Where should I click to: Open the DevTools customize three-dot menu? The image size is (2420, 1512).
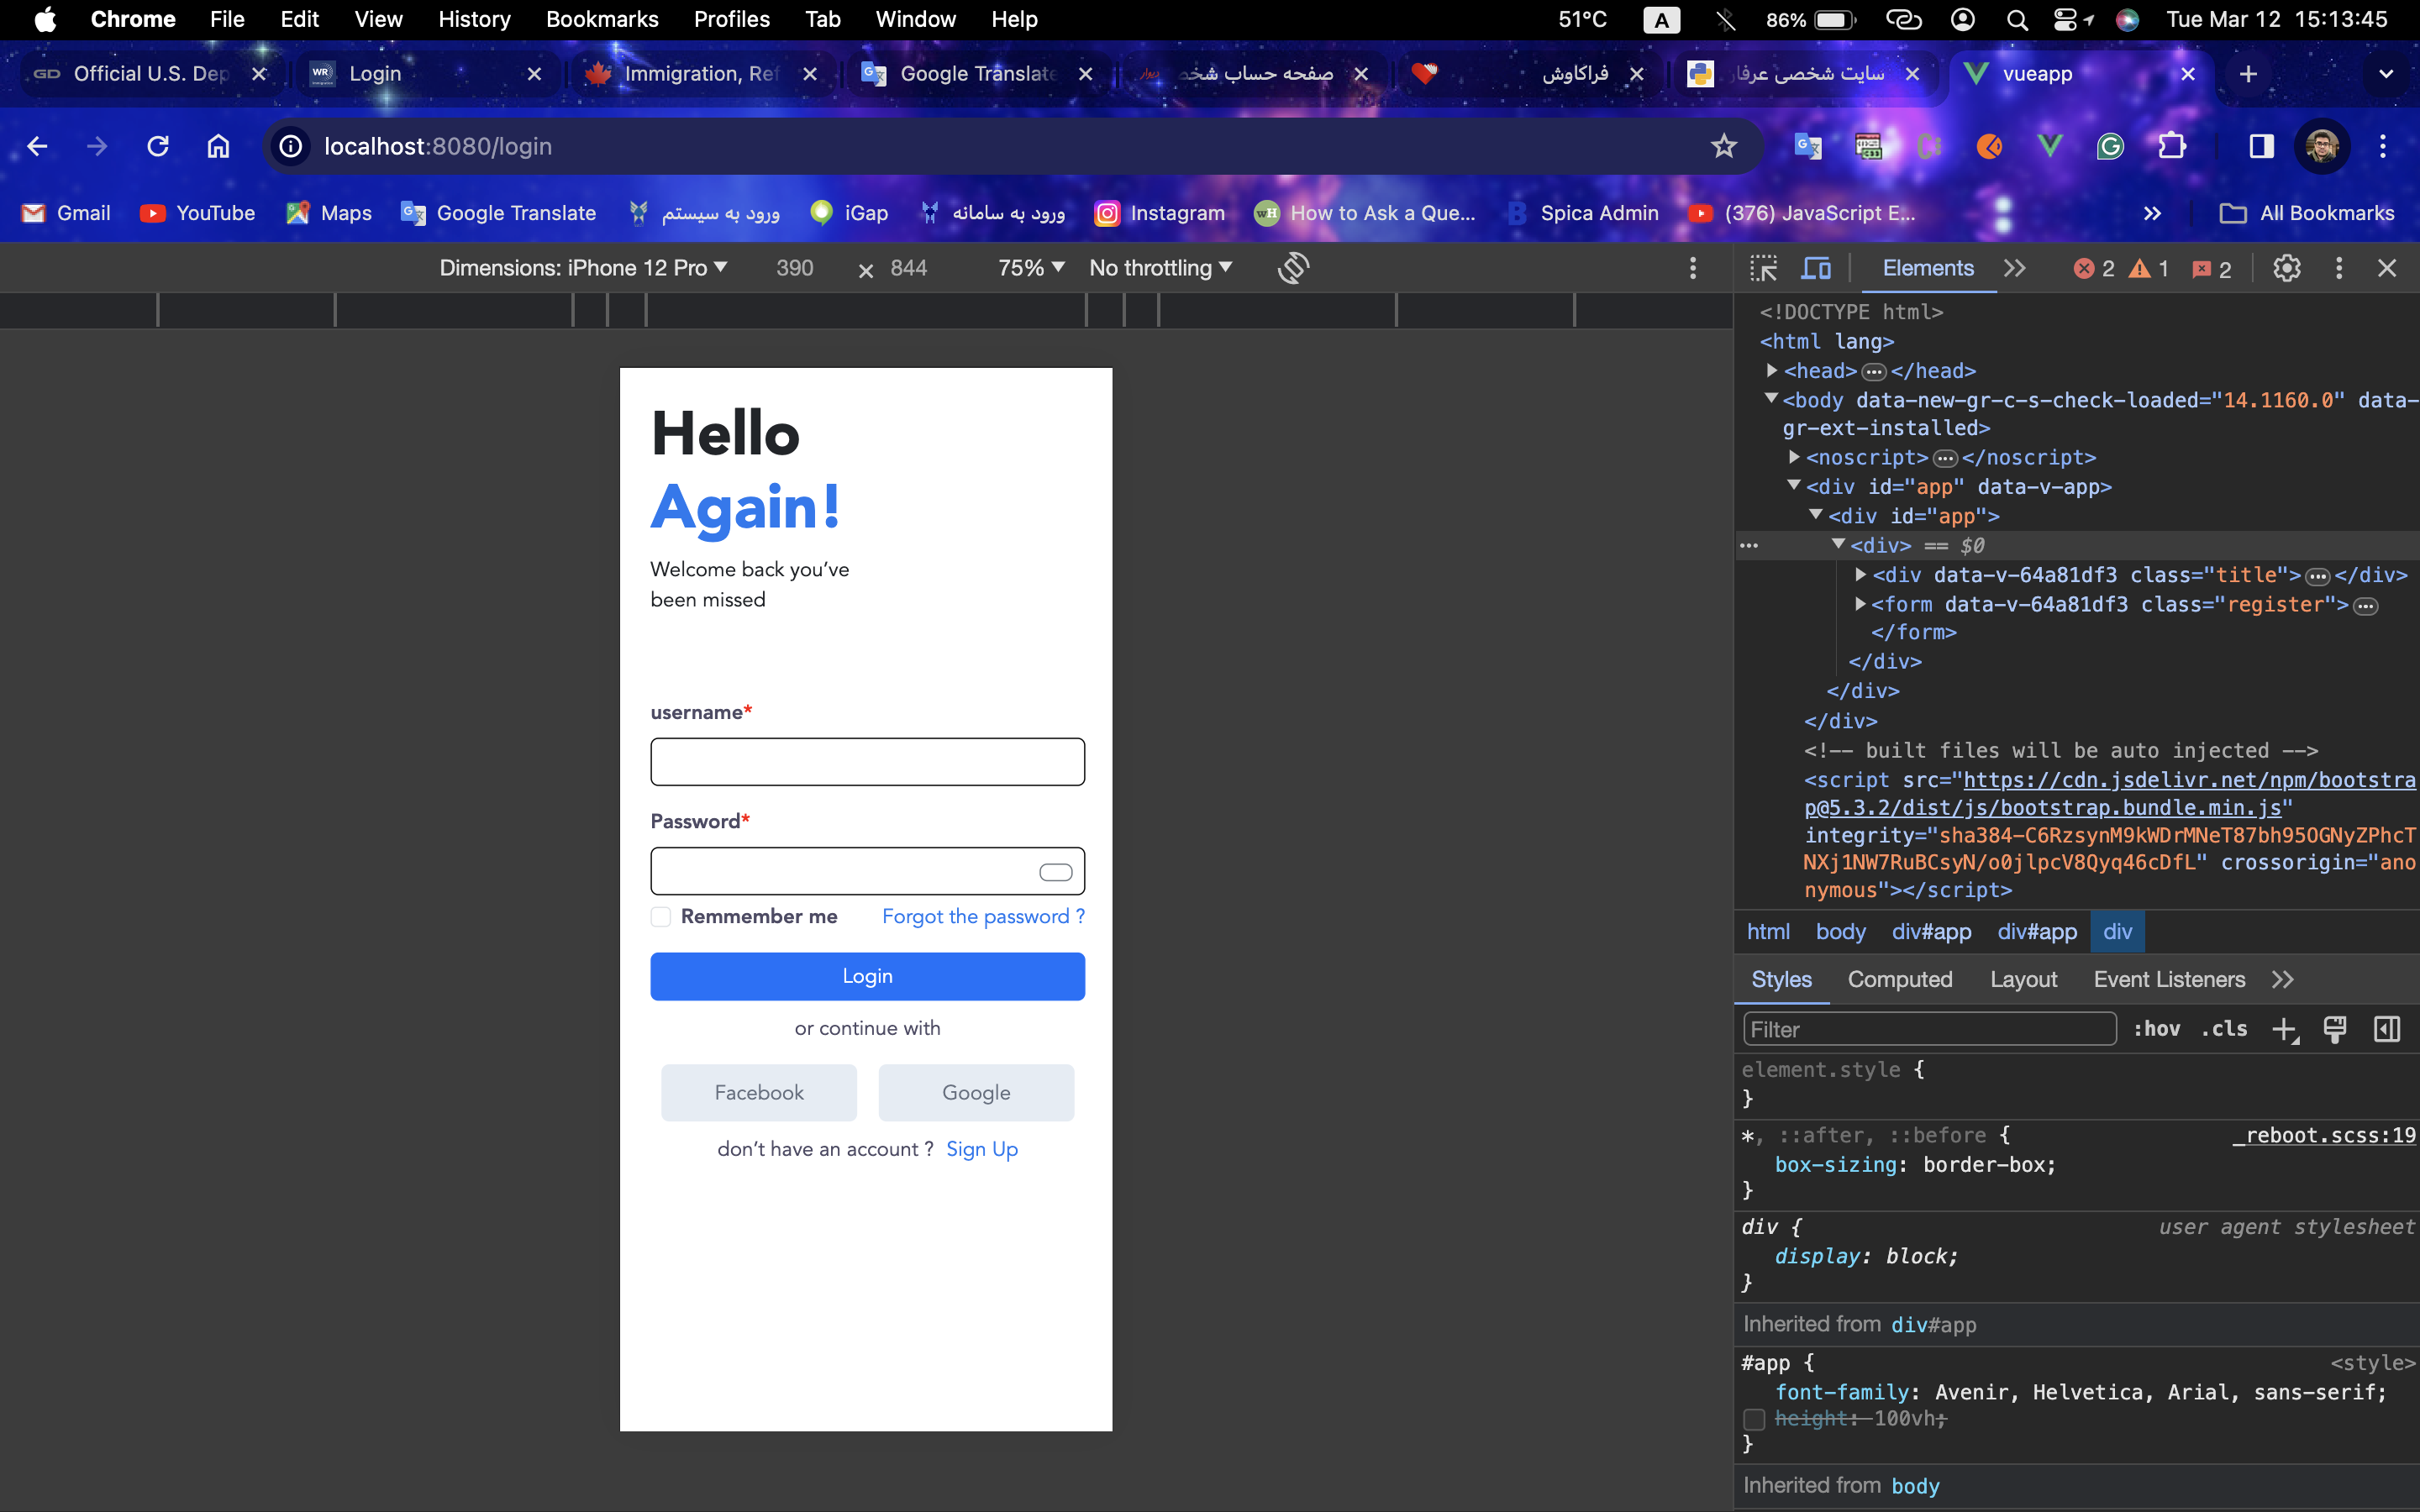point(2338,268)
